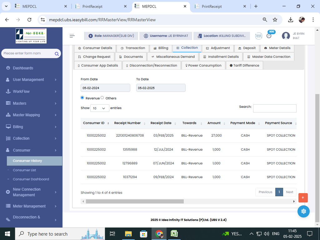Expand User Management sidebar menu
Viewport: 320px width, 240px height.
click(31, 80)
